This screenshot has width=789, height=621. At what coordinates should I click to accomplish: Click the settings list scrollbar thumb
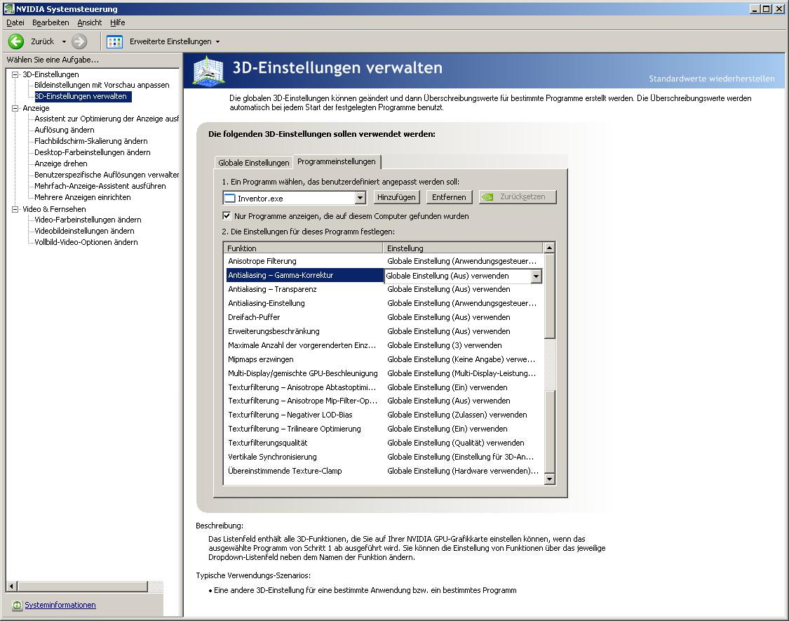tap(549, 296)
